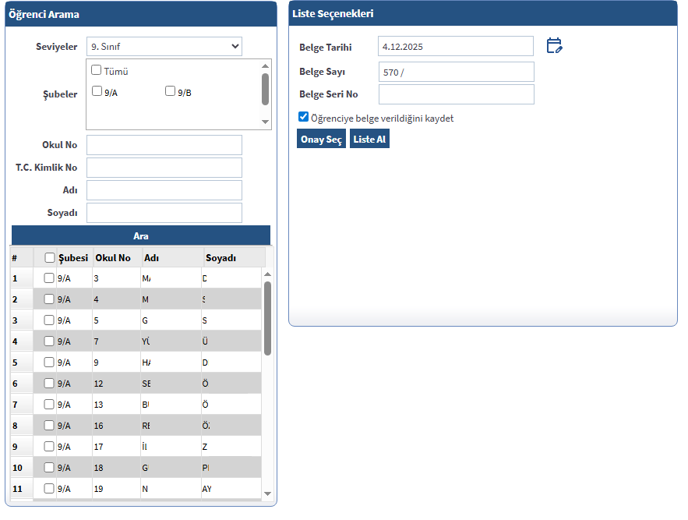Open the Seviyeler dropdown

pyautogui.click(x=164, y=47)
